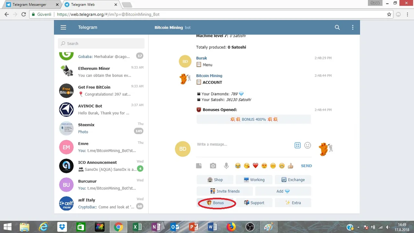The image size is (414, 233).
Task: Click the Support bot button
Action: click(x=254, y=203)
